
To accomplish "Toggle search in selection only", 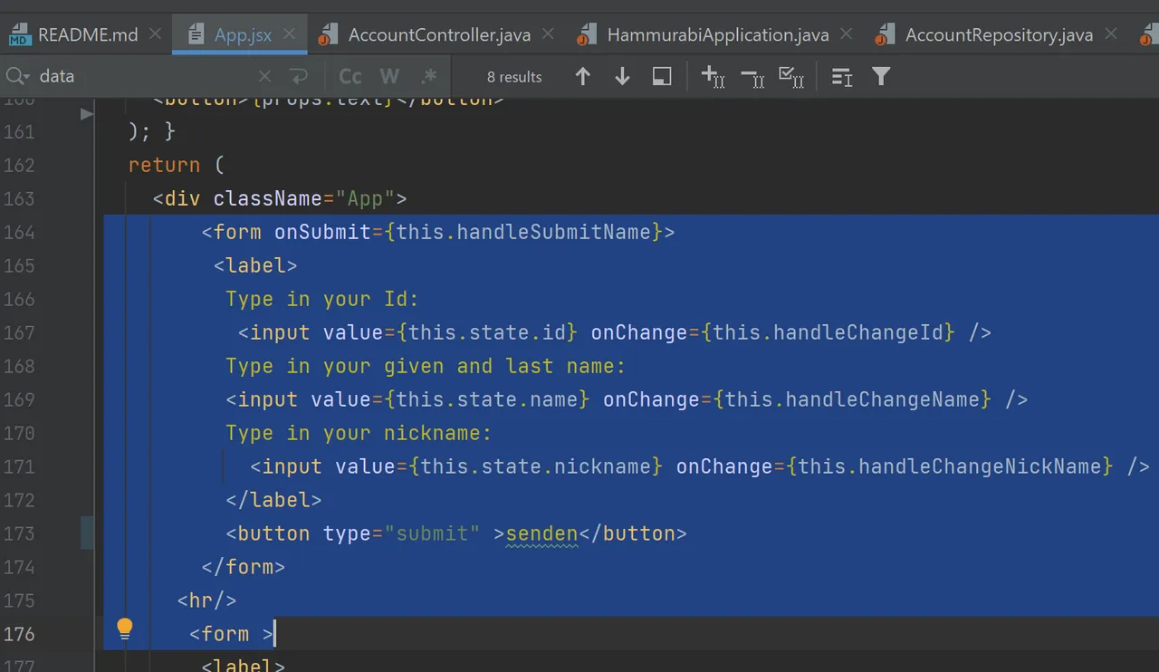I will (x=662, y=77).
